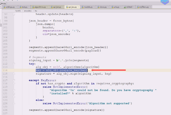171x115 pixels.
Task: Close the api_jws.py tab
Action: coord(78,7)
